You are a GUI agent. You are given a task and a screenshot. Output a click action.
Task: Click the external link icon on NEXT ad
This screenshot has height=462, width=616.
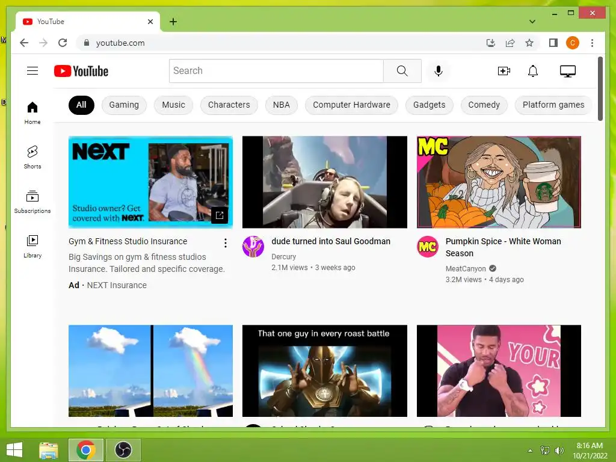(x=219, y=215)
